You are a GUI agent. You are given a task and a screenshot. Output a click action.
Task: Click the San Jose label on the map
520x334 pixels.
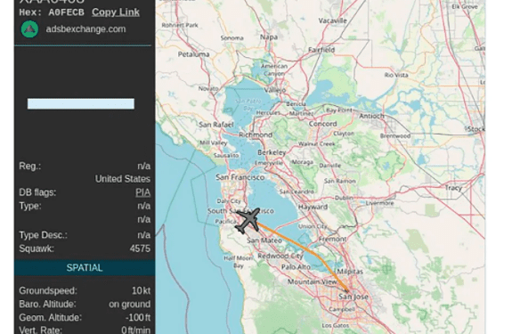click(353, 297)
